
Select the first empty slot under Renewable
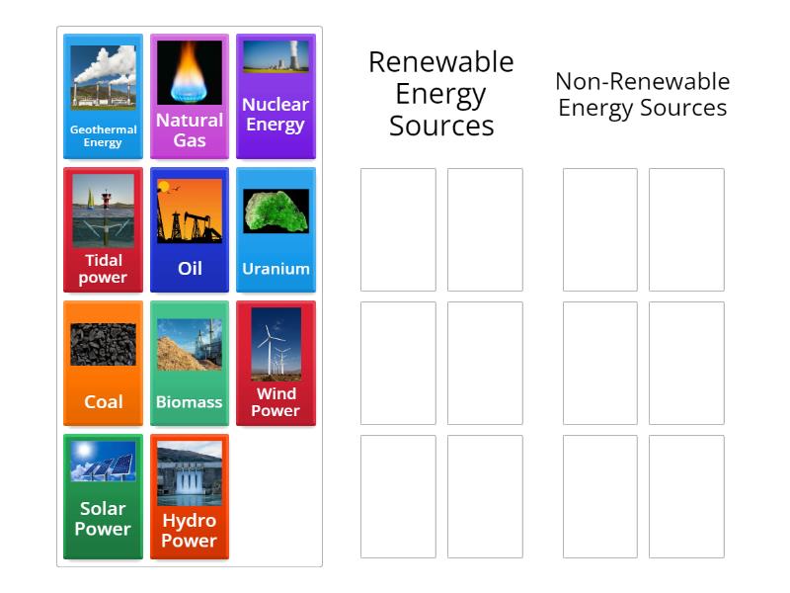click(x=398, y=231)
